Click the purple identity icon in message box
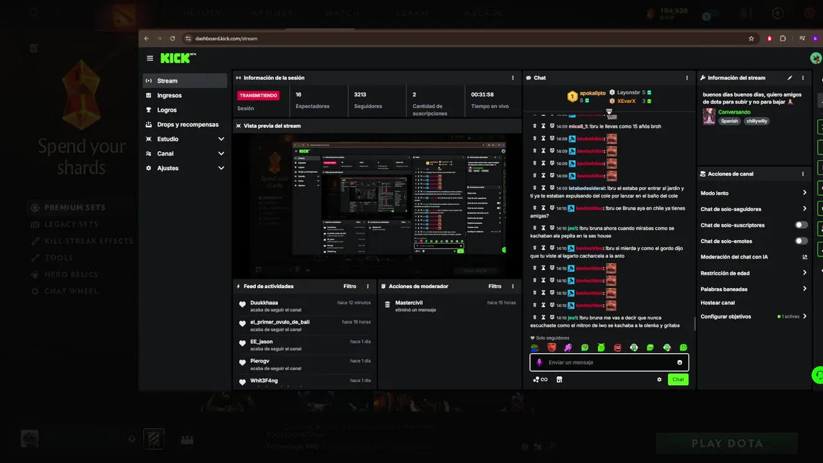This screenshot has width=823, height=463. 539,363
